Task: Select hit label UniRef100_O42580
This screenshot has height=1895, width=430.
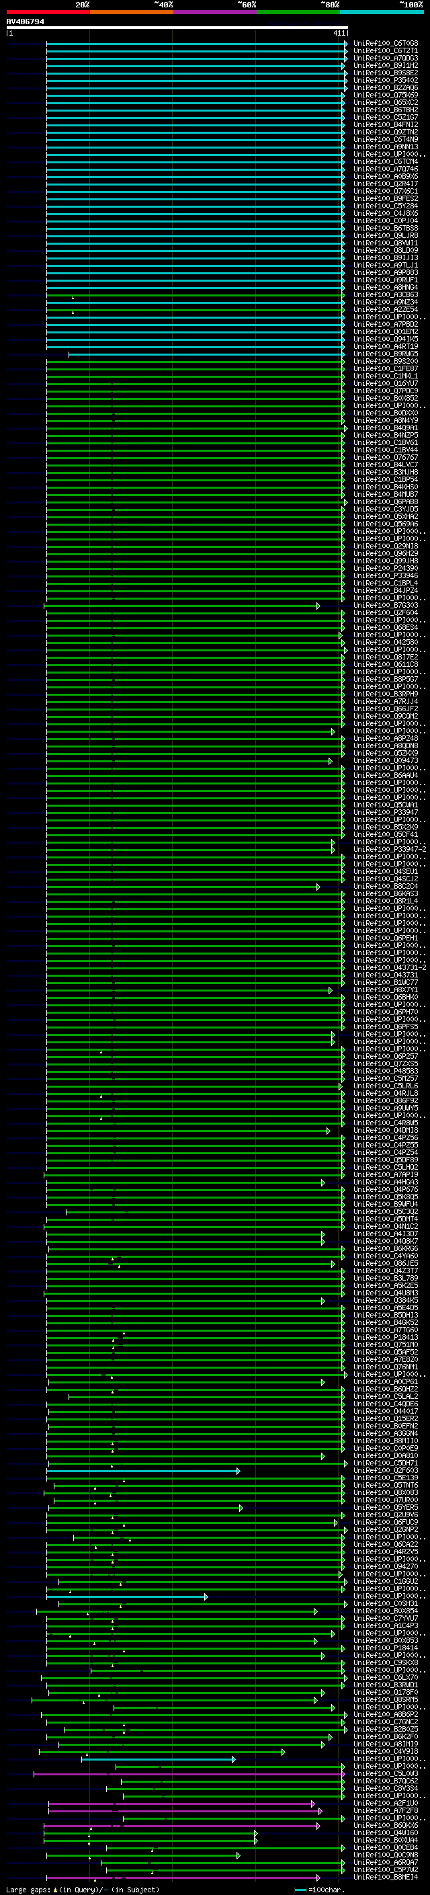Action: click(386, 642)
